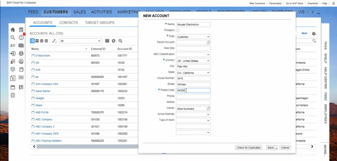Open the Active Markets dropdown
Image resolution: width=337 pixels, height=161 pixels.
pos(193,115)
